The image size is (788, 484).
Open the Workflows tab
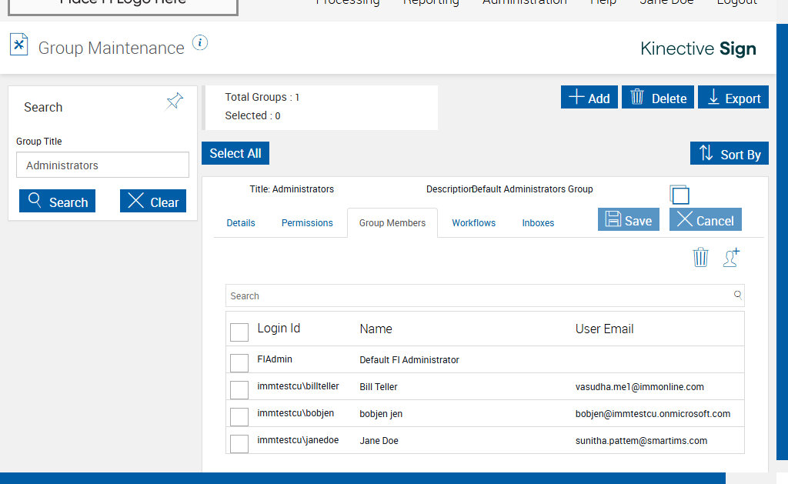tap(473, 222)
